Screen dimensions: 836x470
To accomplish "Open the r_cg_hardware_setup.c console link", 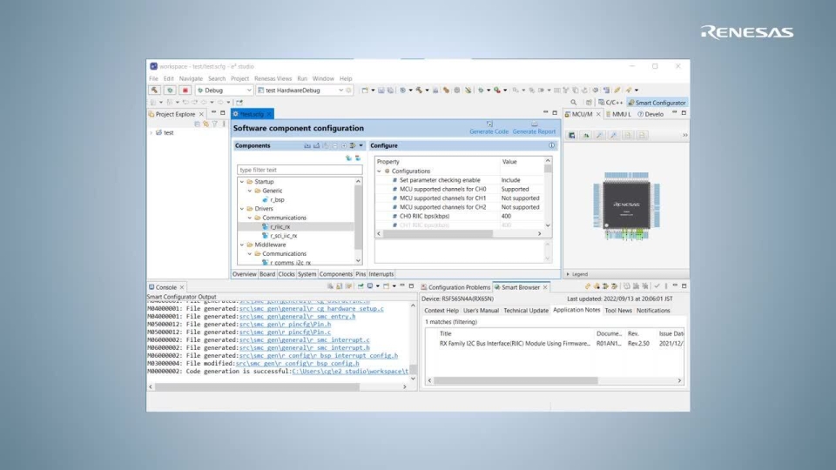I will [312, 308].
